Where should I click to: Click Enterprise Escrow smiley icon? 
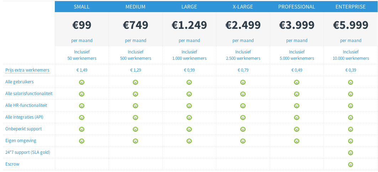coord(351,164)
